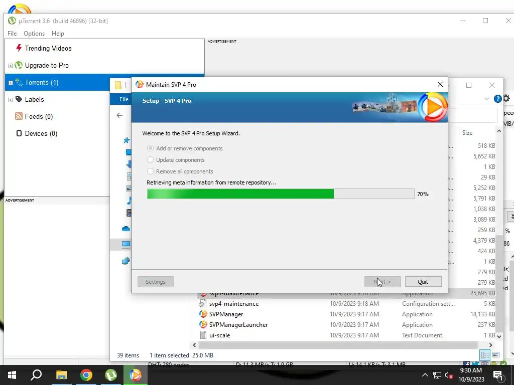This screenshot has height=385, width=514.
Task: Switch to SVP 4 Pro taskbar icon
Action: click(136, 375)
